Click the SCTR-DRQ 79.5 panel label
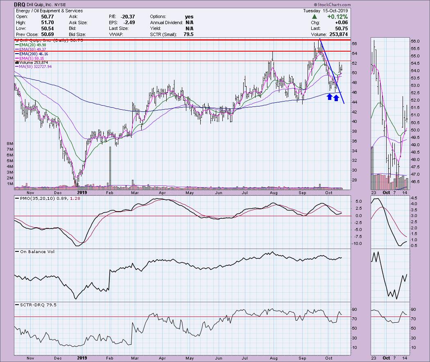Screen dimensions: 430x362 click(36, 305)
